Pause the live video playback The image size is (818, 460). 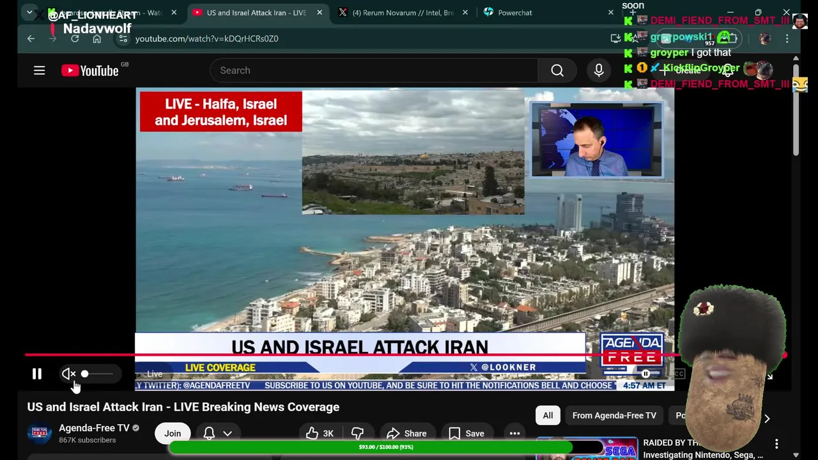[x=37, y=374]
